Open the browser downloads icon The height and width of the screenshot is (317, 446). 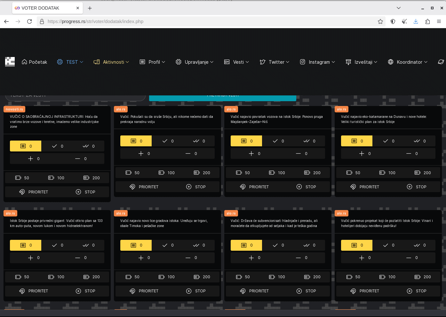point(416,21)
